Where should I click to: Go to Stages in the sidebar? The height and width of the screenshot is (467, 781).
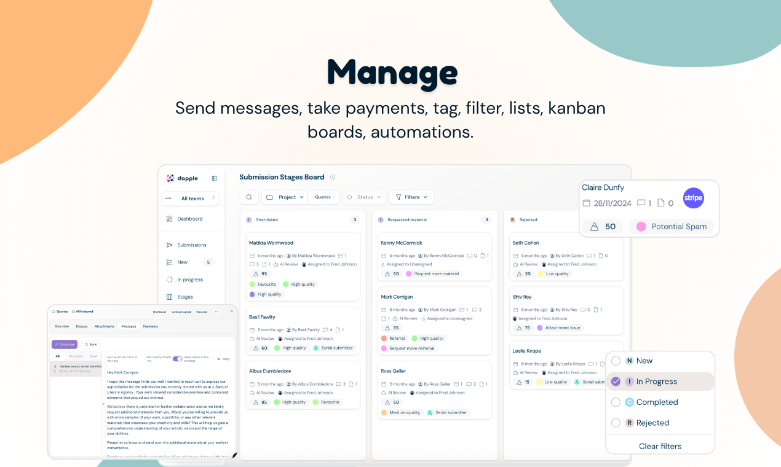coord(180,297)
